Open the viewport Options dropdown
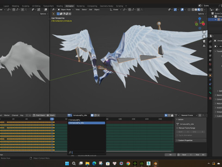This screenshot has height=167, width=222. 202,14
